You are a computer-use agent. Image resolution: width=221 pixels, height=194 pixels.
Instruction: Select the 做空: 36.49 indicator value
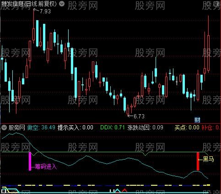click(x=41, y=127)
